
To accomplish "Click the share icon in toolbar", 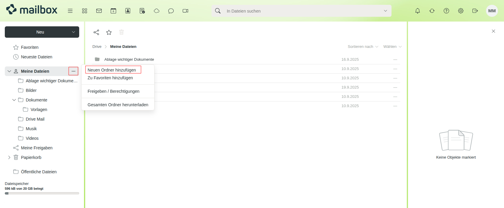I will click(96, 32).
